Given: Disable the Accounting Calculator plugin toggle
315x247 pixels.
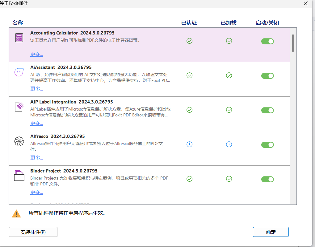Looking at the screenshot, I should [x=267, y=41].
